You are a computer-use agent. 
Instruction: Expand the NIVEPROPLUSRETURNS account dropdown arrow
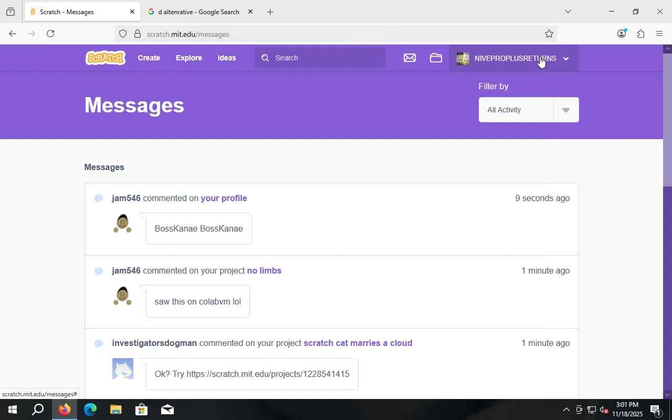tap(566, 59)
